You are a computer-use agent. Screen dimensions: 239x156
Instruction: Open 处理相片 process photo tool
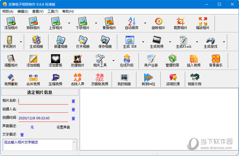(77, 61)
